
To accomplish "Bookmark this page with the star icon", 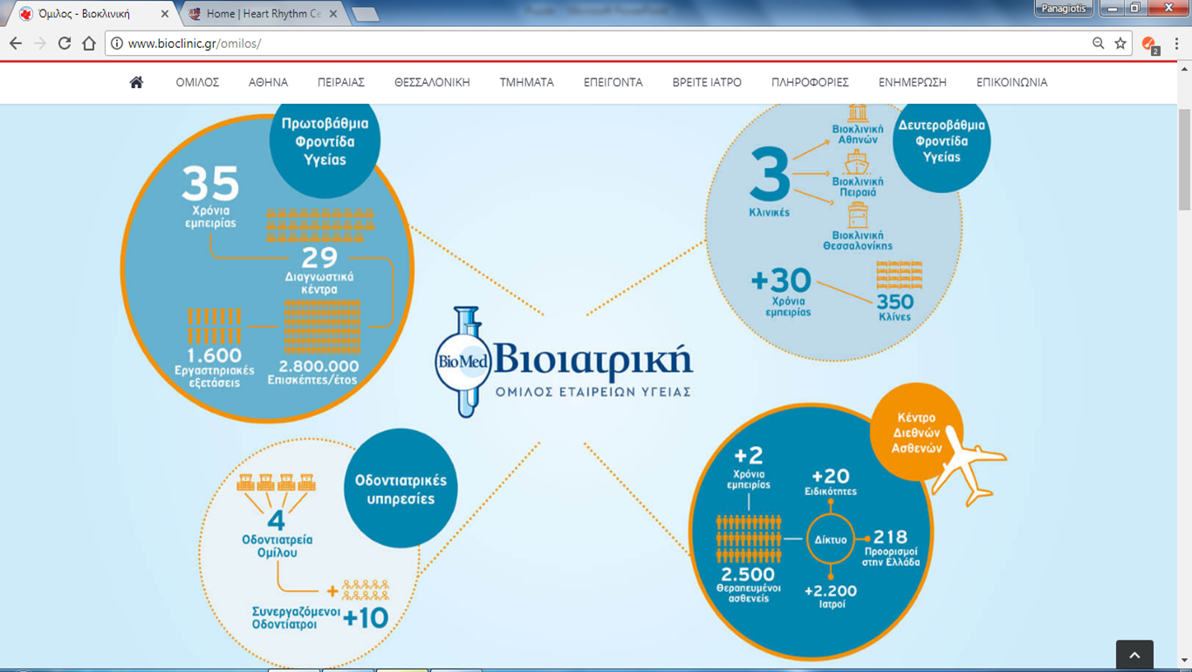I will [x=1120, y=43].
